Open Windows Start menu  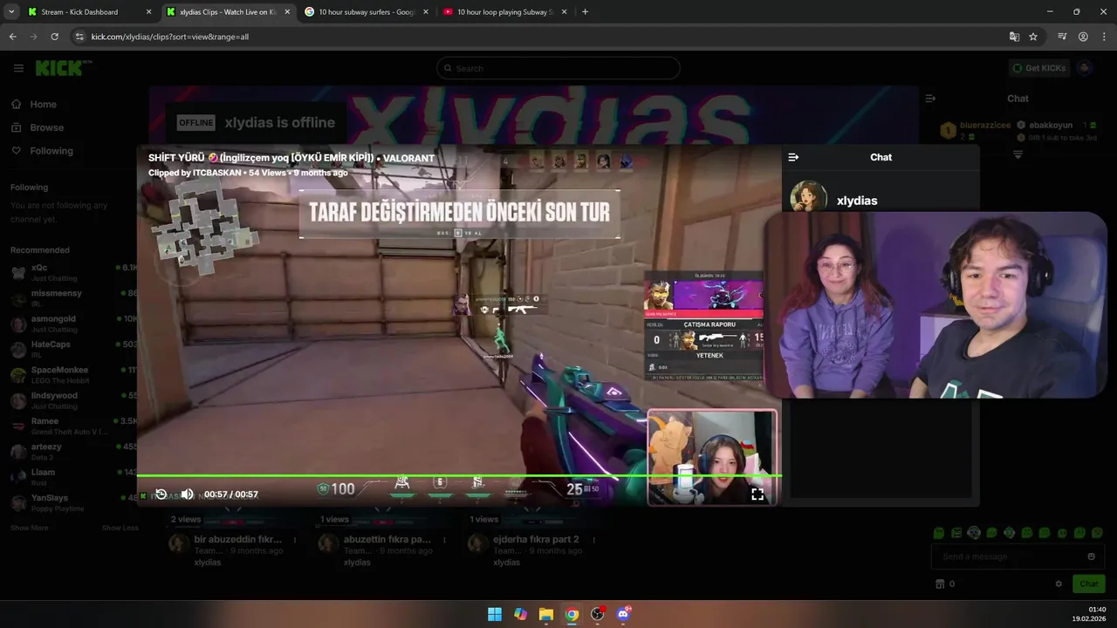click(495, 614)
